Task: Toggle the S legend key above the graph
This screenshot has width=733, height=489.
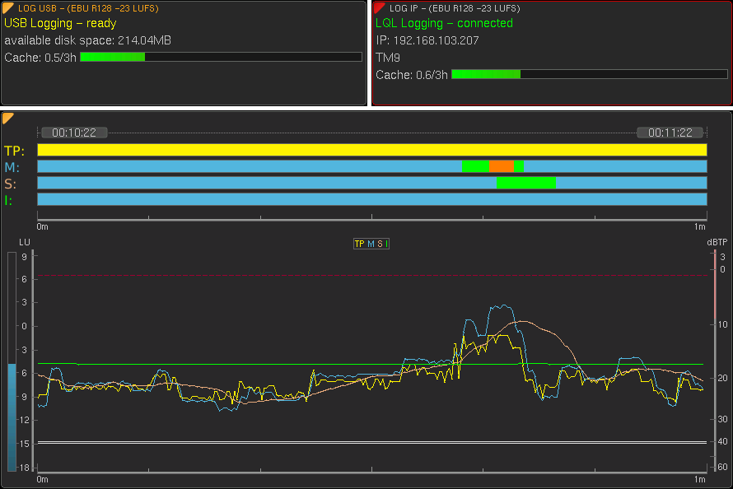Action: tap(379, 244)
